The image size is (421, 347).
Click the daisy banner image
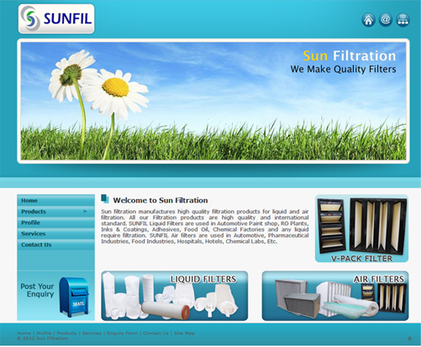click(213, 101)
